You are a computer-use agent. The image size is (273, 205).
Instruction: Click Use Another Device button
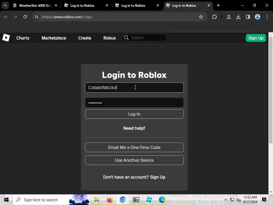[134, 160]
